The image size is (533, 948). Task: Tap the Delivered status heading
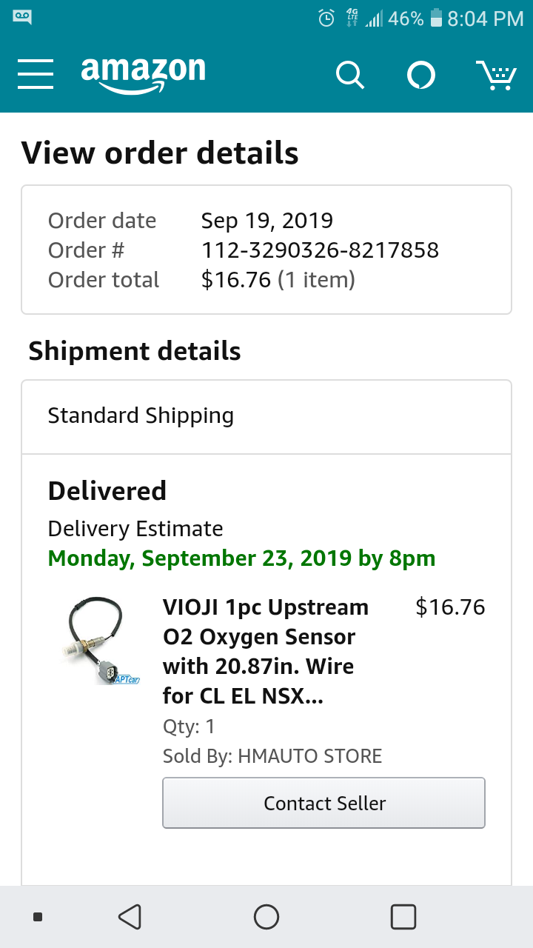click(107, 491)
